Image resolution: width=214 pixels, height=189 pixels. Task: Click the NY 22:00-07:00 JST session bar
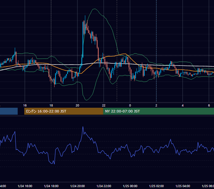(x=158, y=111)
